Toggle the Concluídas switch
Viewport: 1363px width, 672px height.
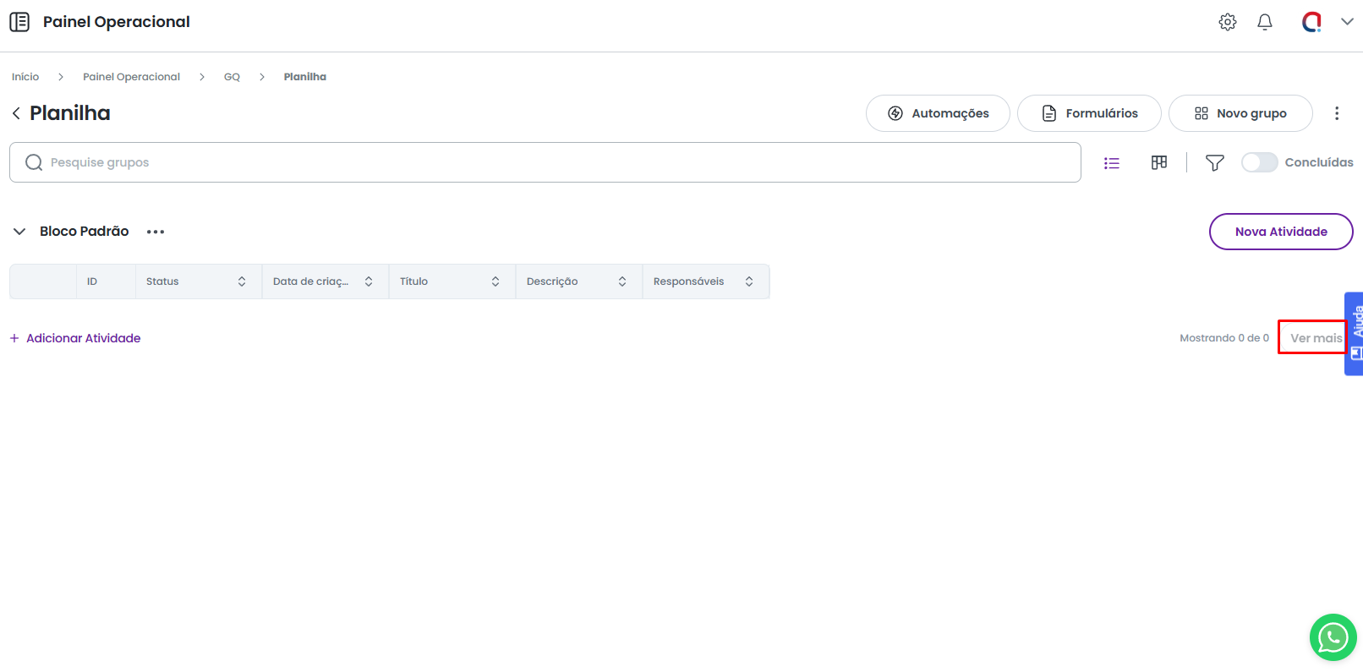point(1259,162)
